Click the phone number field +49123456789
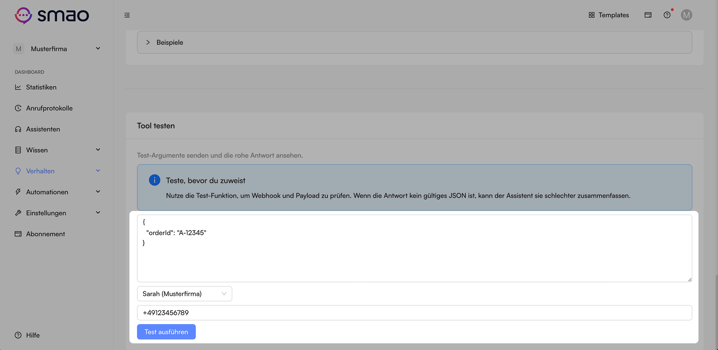Viewport: 718px width, 350px height. [414, 313]
